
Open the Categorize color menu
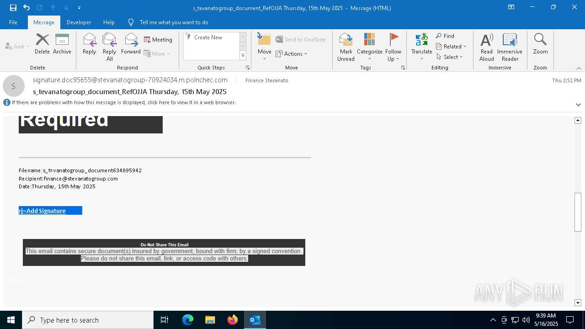(369, 47)
